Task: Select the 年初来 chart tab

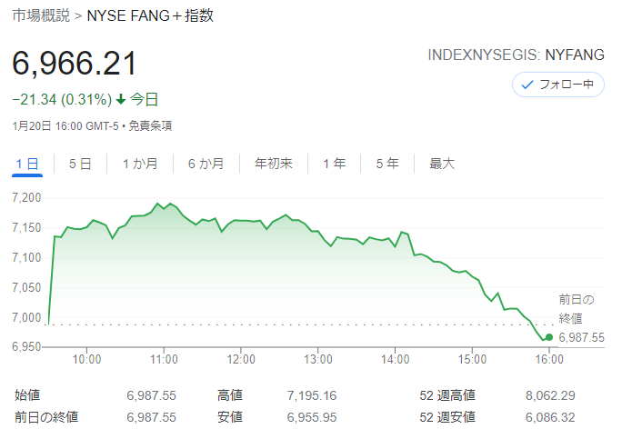Action: coord(274,164)
